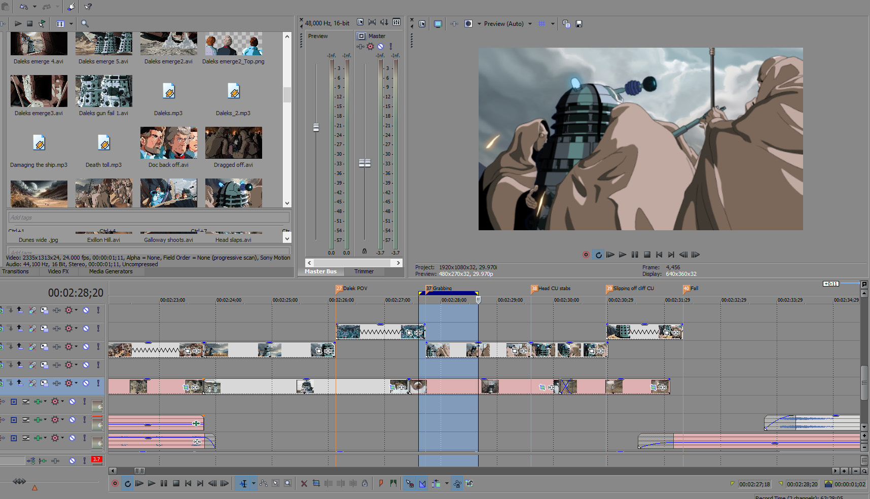Copy the preview snapshot to clipboard
Viewport: 870px width, 499px height.
tap(566, 24)
